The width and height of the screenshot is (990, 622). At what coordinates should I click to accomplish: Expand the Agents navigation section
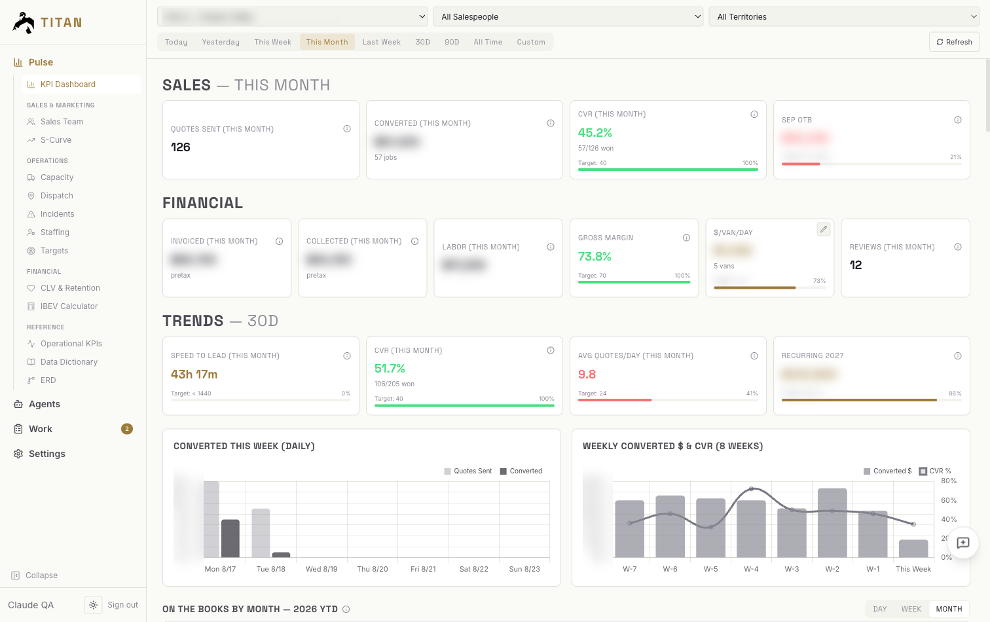[x=73, y=404]
